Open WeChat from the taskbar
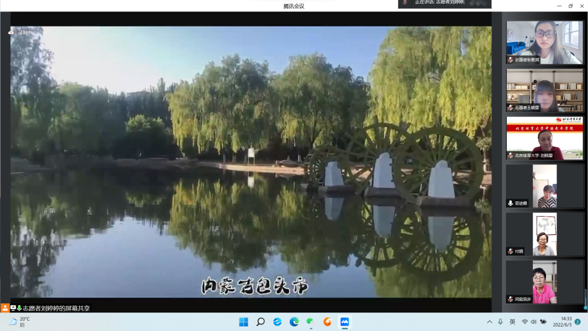588x331 pixels. point(311,322)
